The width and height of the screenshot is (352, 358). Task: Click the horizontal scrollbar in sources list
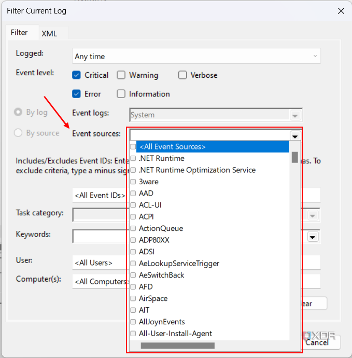[x=177, y=345]
